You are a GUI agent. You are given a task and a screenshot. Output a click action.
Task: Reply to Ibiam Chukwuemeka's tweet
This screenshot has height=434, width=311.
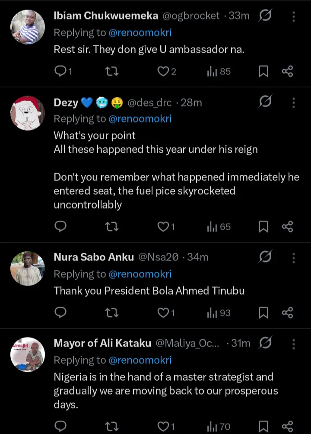click(60, 71)
